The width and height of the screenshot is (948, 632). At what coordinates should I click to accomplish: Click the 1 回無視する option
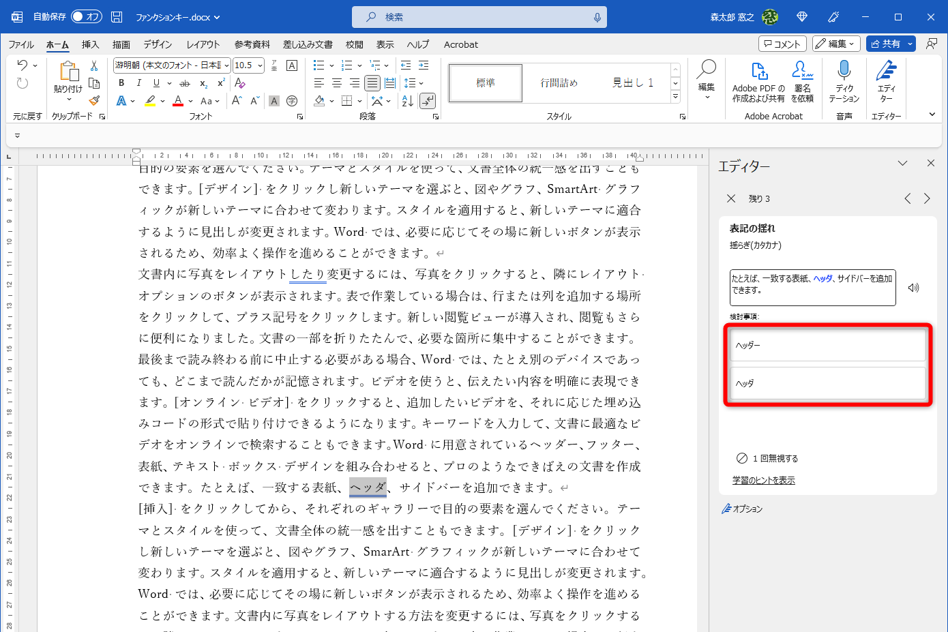pyautogui.click(x=767, y=458)
